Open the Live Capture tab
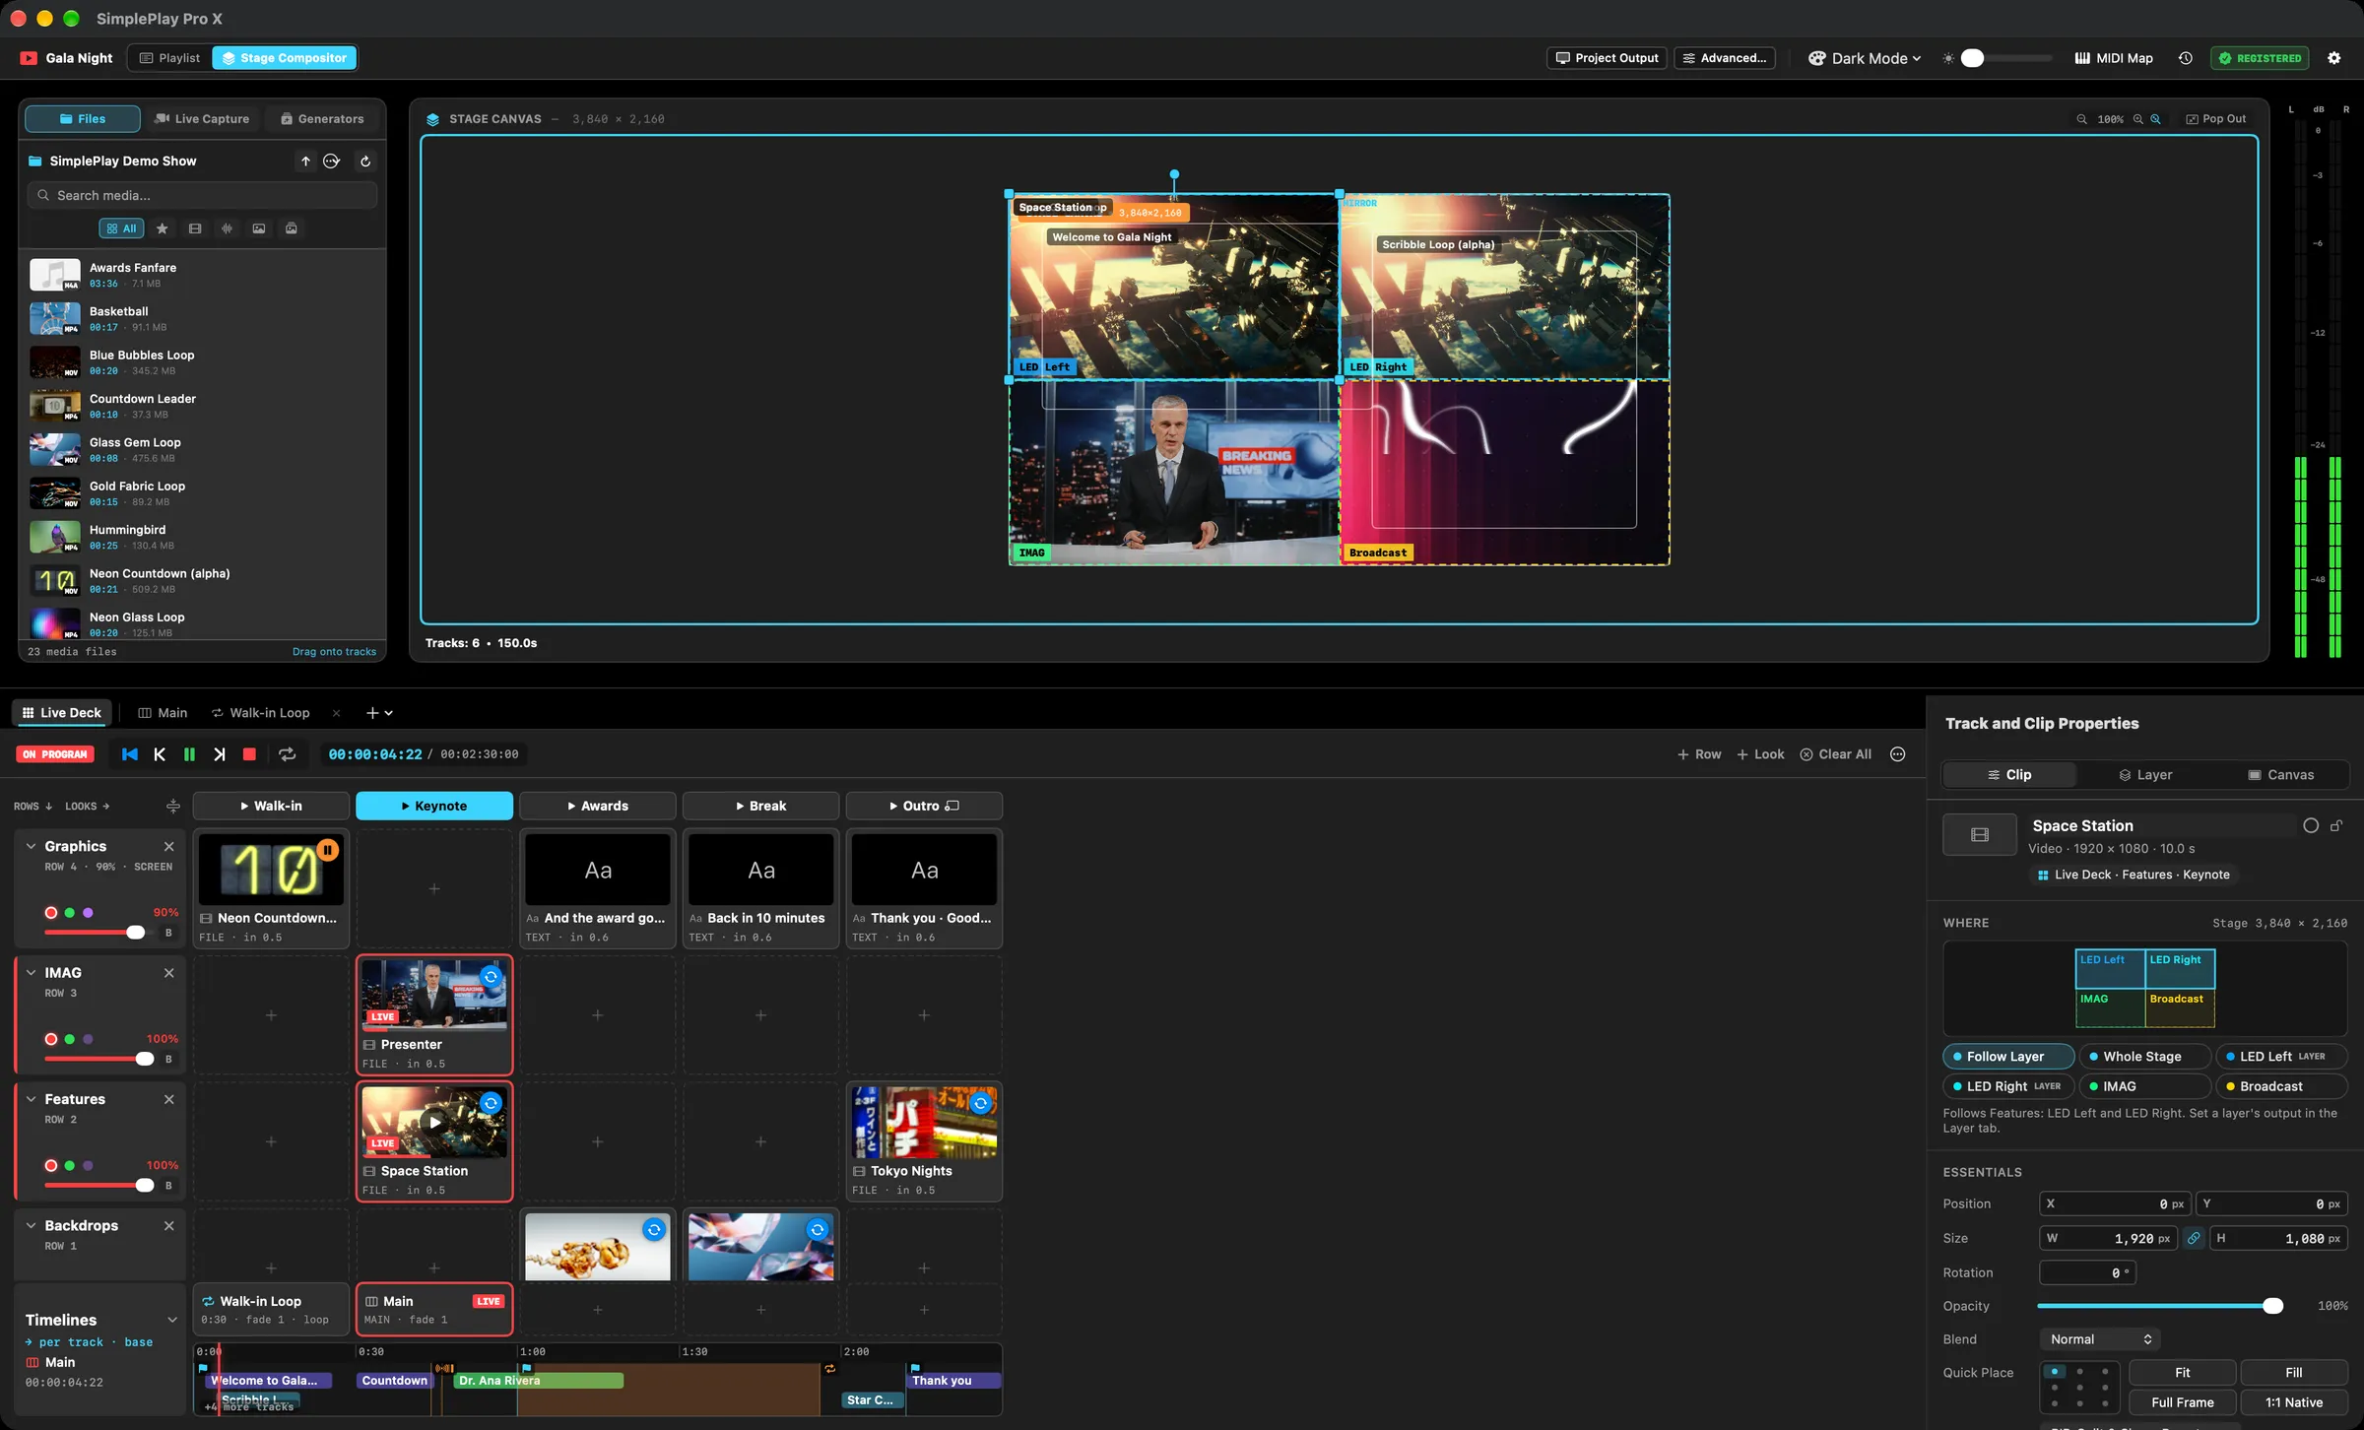2364x1430 pixels. point(203,119)
